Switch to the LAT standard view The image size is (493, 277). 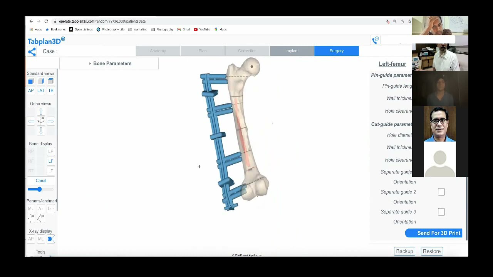41,90
